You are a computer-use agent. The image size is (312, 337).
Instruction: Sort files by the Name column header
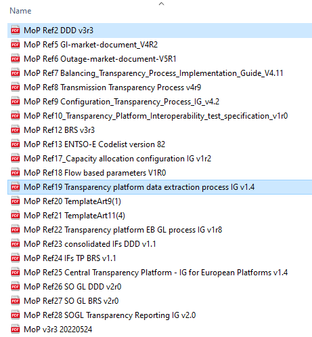(20, 11)
